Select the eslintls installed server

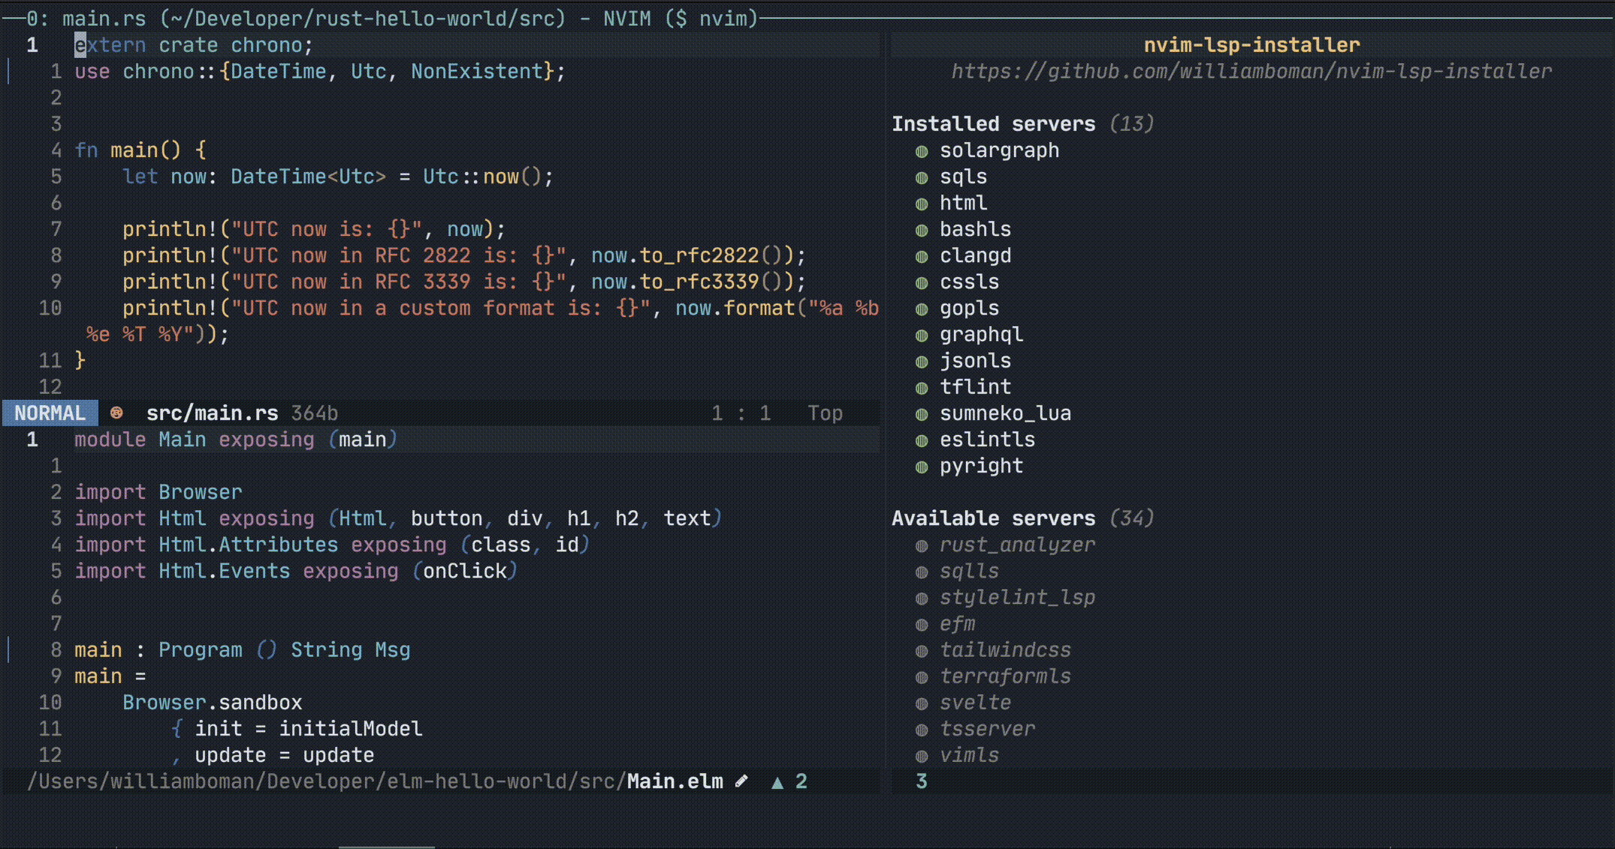(x=987, y=440)
